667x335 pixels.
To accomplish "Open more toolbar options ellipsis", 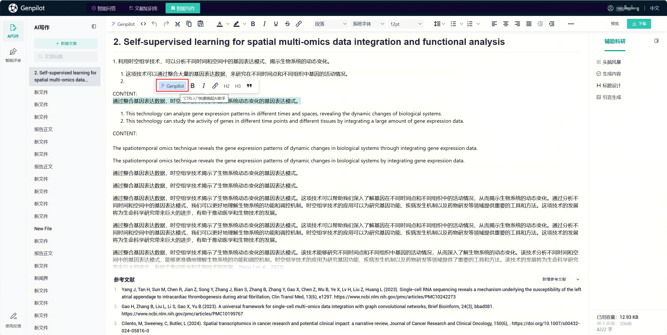I will tap(571, 24).
